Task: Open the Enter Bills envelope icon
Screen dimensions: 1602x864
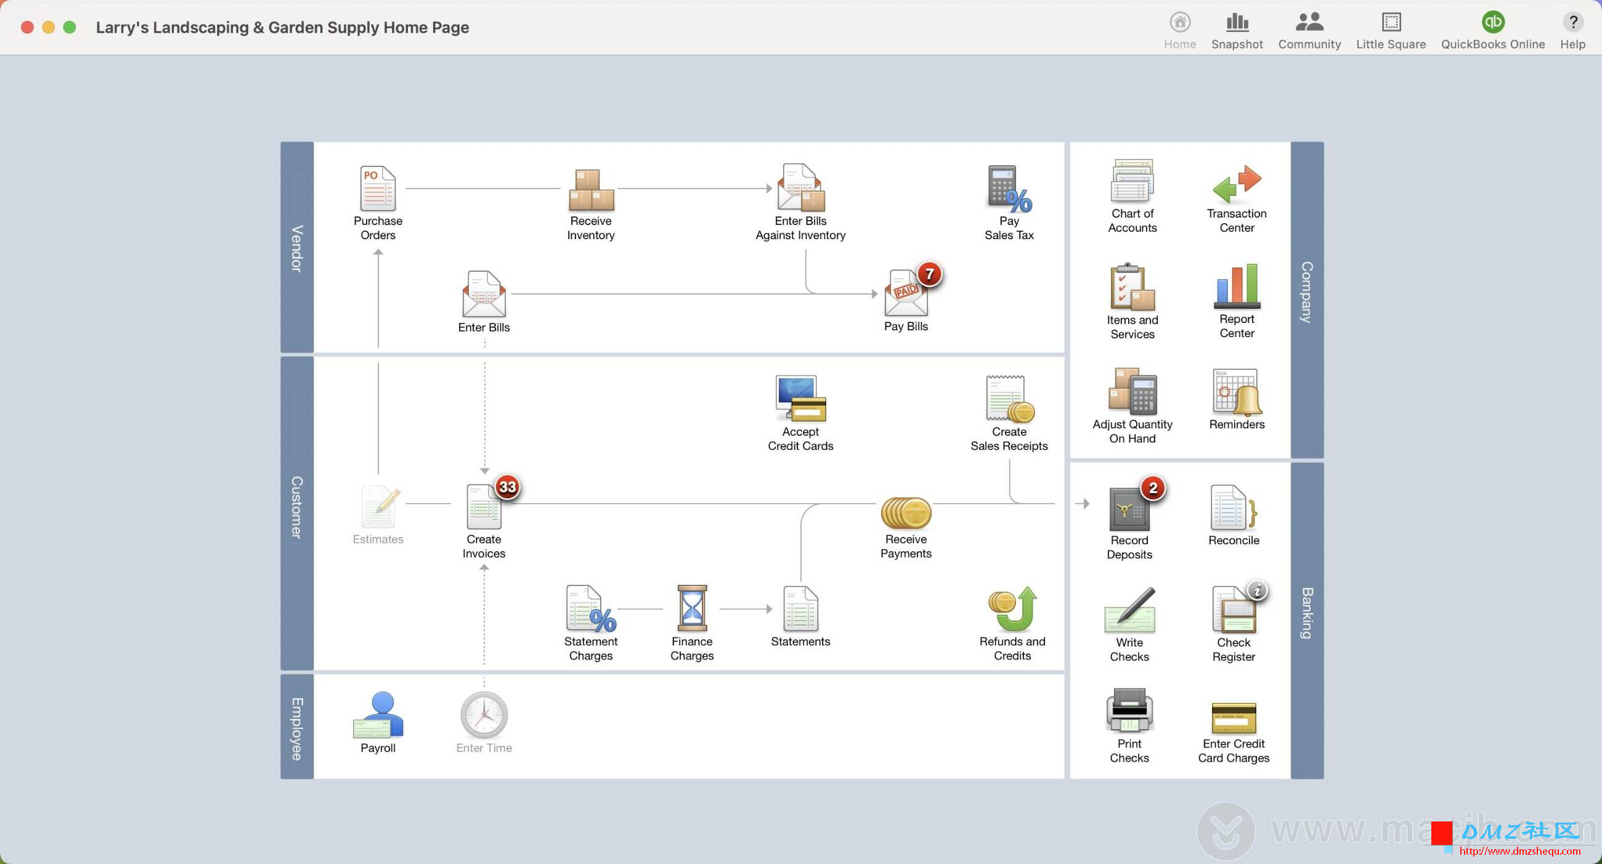Action: coord(484,293)
